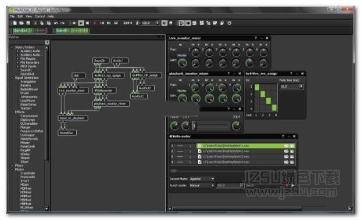361x220 pixels.
Task: Start recording with the red Record button
Action: click(95, 23)
